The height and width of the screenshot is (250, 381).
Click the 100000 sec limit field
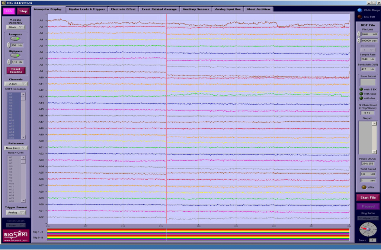[x=369, y=41]
